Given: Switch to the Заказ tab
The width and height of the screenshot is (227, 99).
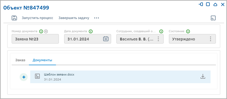Looking at the screenshot, I should 20,60.
